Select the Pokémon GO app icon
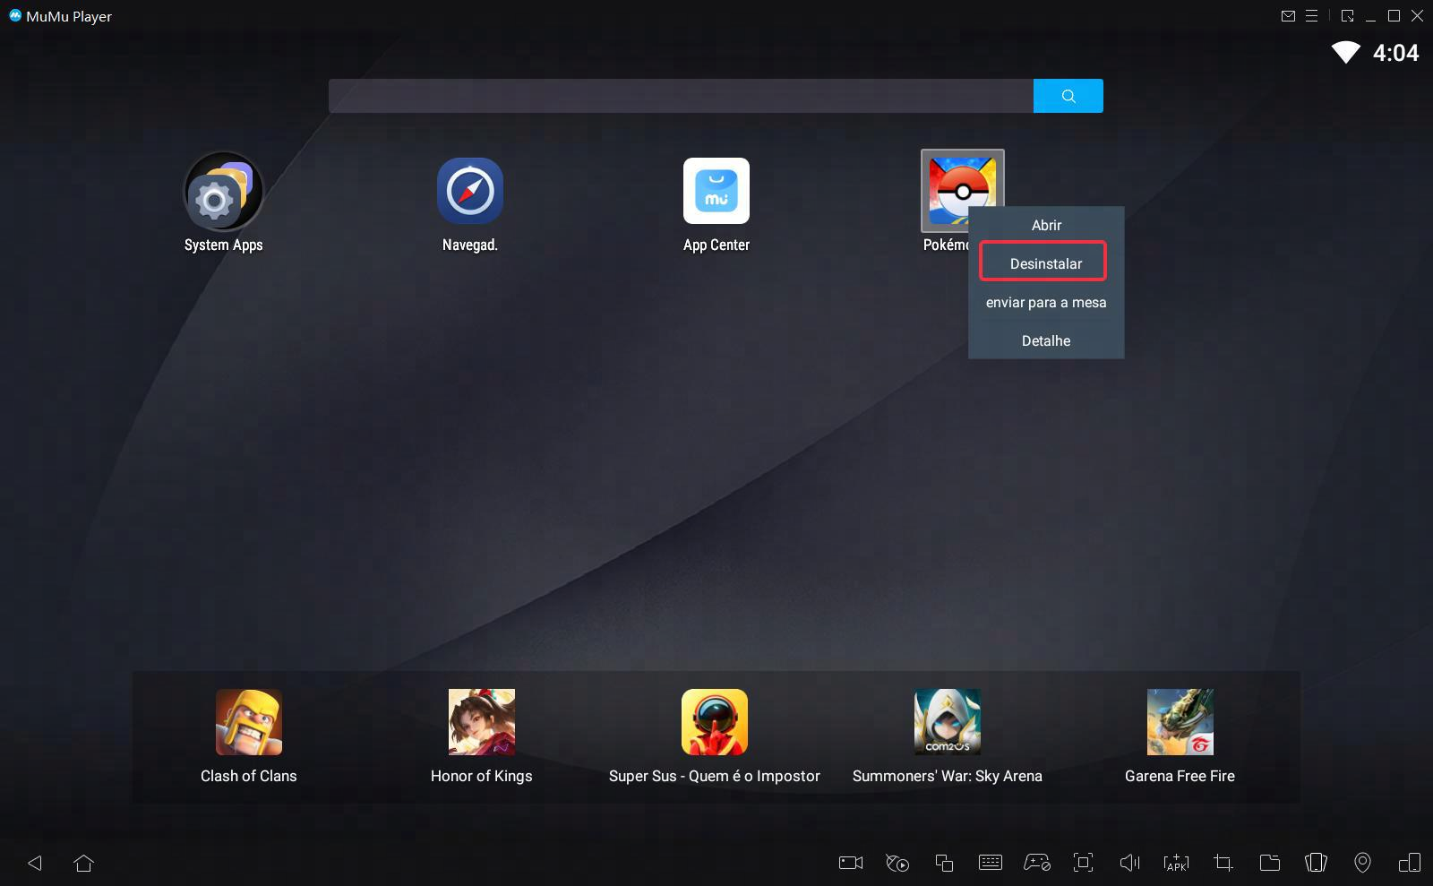Image resolution: width=1433 pixels, height=886 pixels. 963,190
